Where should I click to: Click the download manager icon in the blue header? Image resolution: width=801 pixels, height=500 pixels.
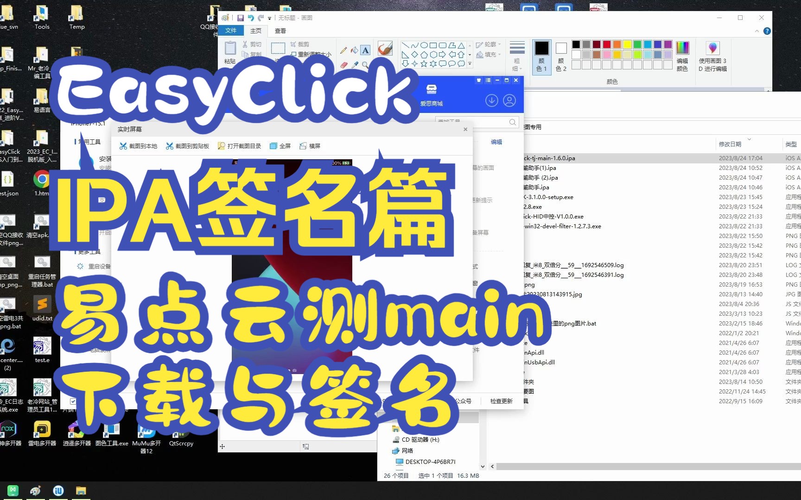click(x=492, y=100)
